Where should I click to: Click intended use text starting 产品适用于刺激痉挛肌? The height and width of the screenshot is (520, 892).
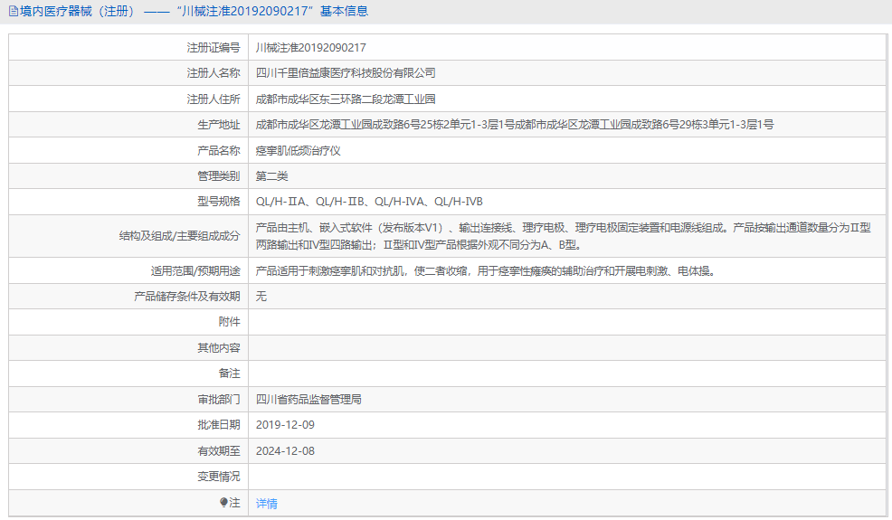pos(485,271)
